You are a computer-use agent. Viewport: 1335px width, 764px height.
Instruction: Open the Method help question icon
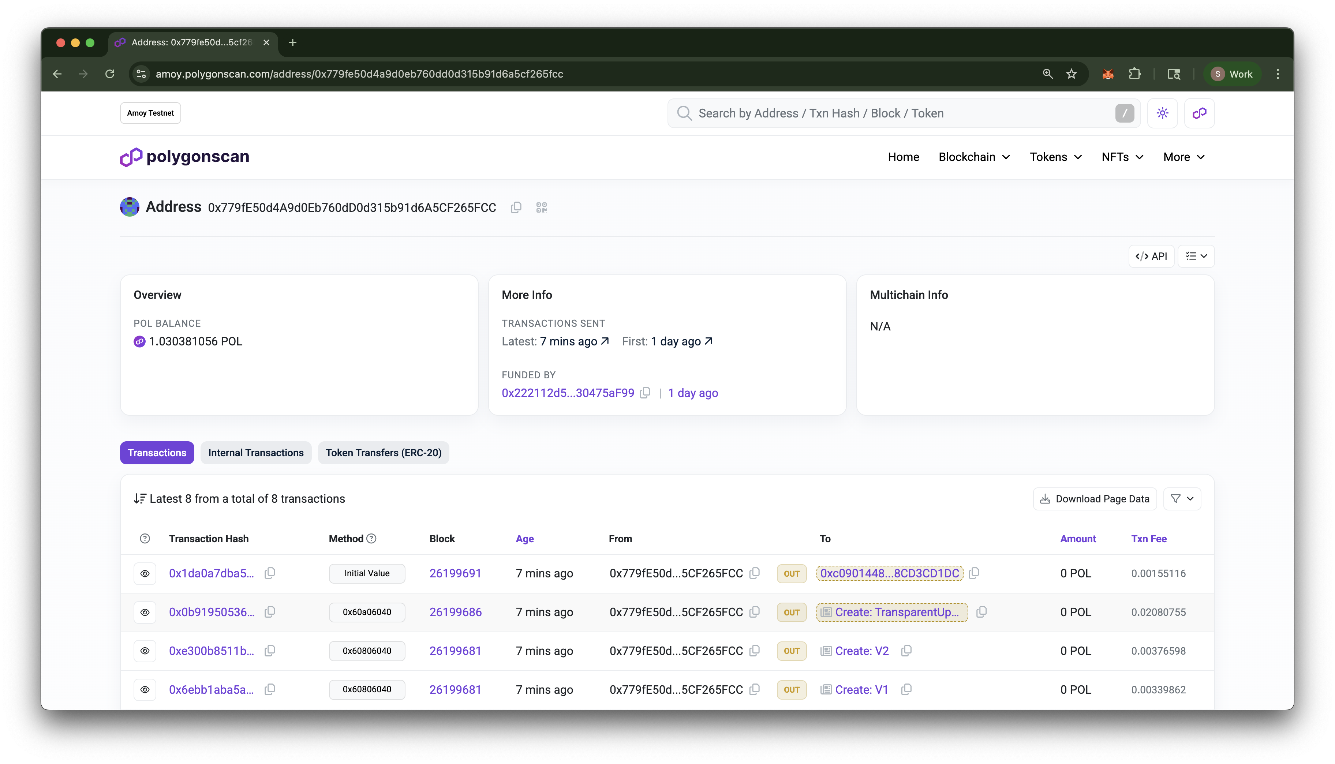coord(371,538)
